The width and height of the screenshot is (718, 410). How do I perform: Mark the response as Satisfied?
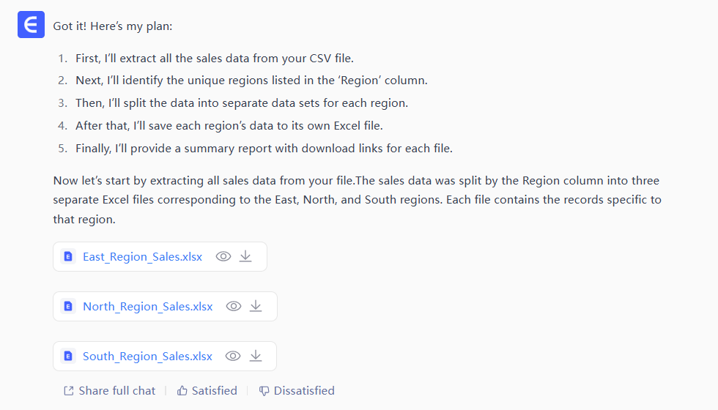pyautogui.click(x=214, y=391)
